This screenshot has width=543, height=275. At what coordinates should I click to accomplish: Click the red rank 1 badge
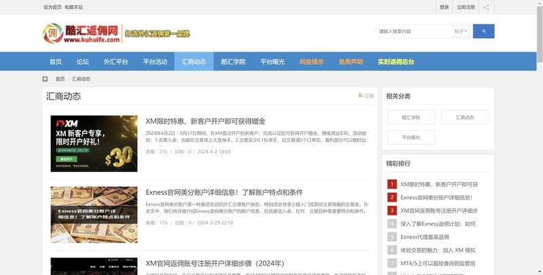392,184
